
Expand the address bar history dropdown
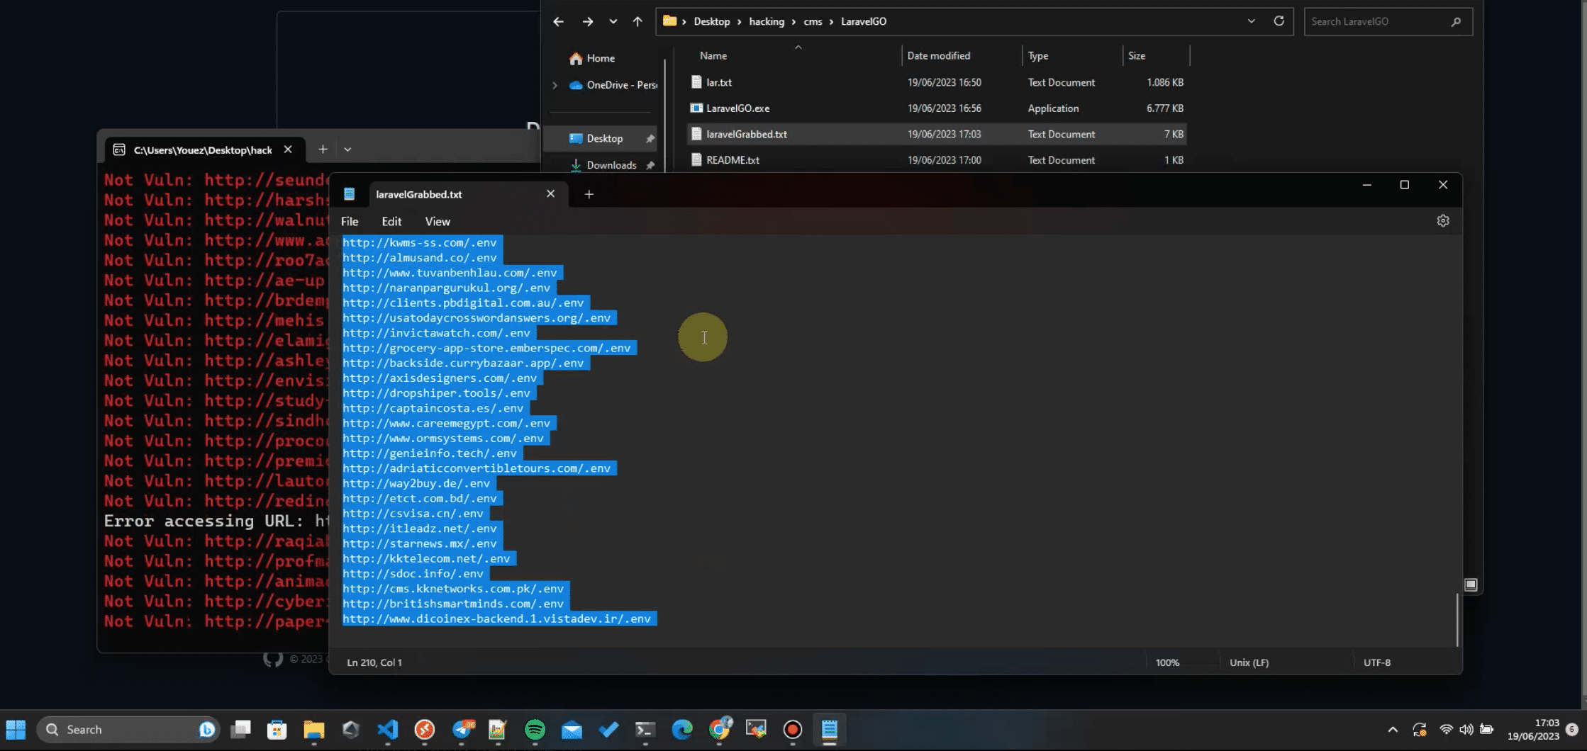click(x=1251, y=21)
